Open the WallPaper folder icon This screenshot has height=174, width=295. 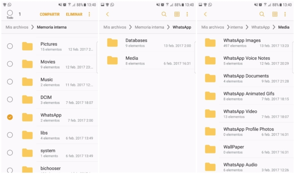click(x=210, y=149)
